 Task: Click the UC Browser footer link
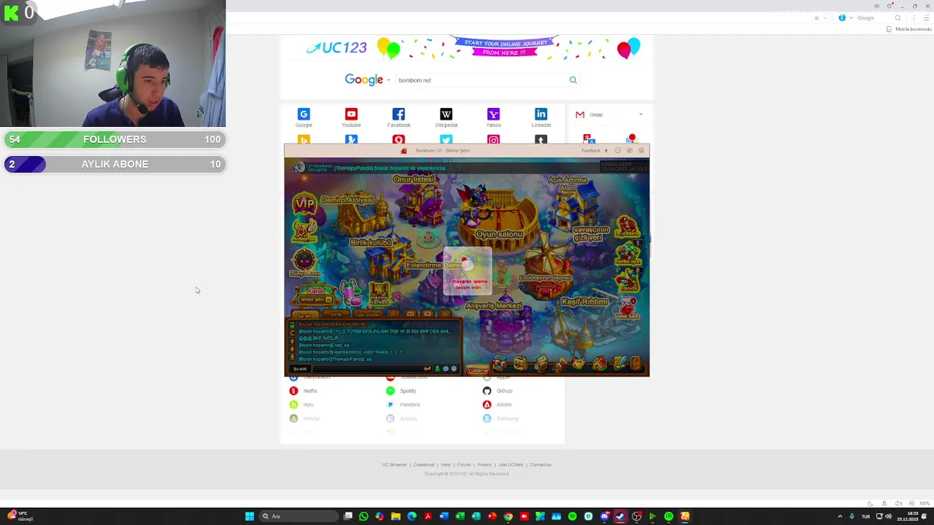coord(394,464)
